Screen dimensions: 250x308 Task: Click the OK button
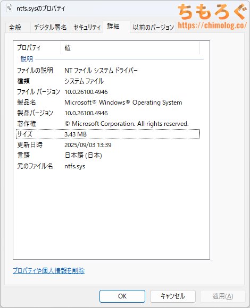tap(122, 296)
